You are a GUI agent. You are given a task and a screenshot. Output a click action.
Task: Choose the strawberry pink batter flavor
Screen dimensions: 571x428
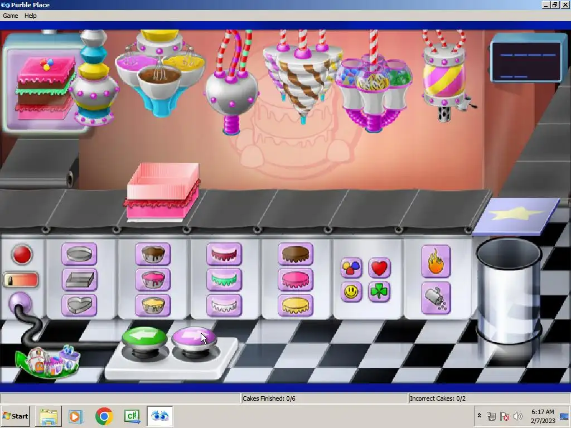[x=153, y=280]
